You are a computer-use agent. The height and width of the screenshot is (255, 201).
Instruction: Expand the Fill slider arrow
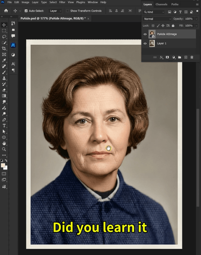point(197,25)
